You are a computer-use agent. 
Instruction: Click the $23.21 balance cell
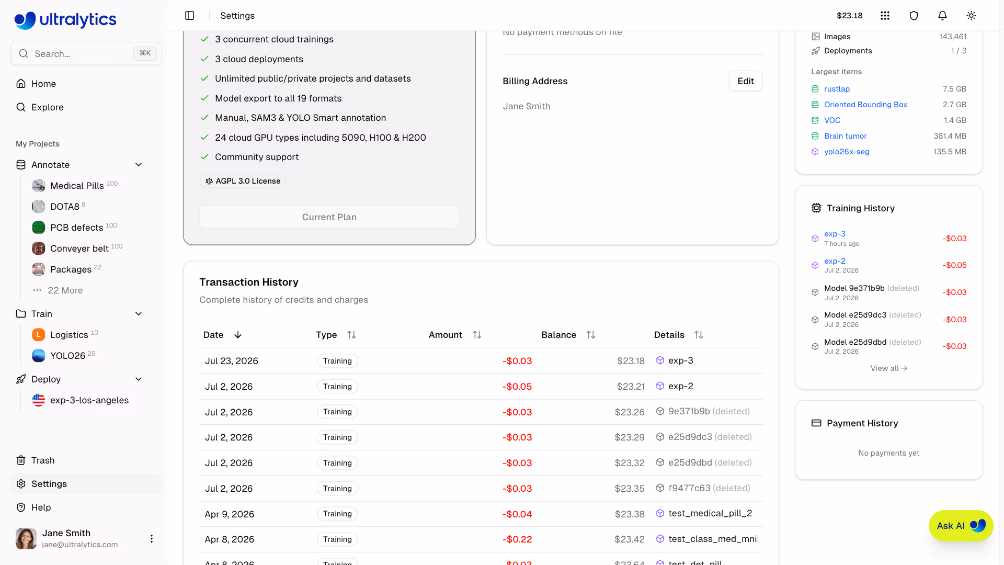click(631, 387)
